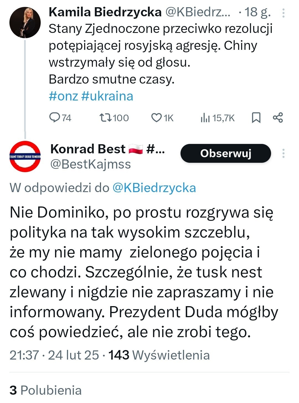Click the share icon on the top tweet
Viewport: 299px width, 403px height.
[x=278, y=118]
